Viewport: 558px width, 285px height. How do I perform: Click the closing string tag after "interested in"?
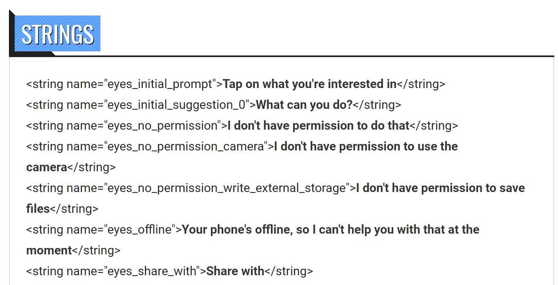coord(421,84)
